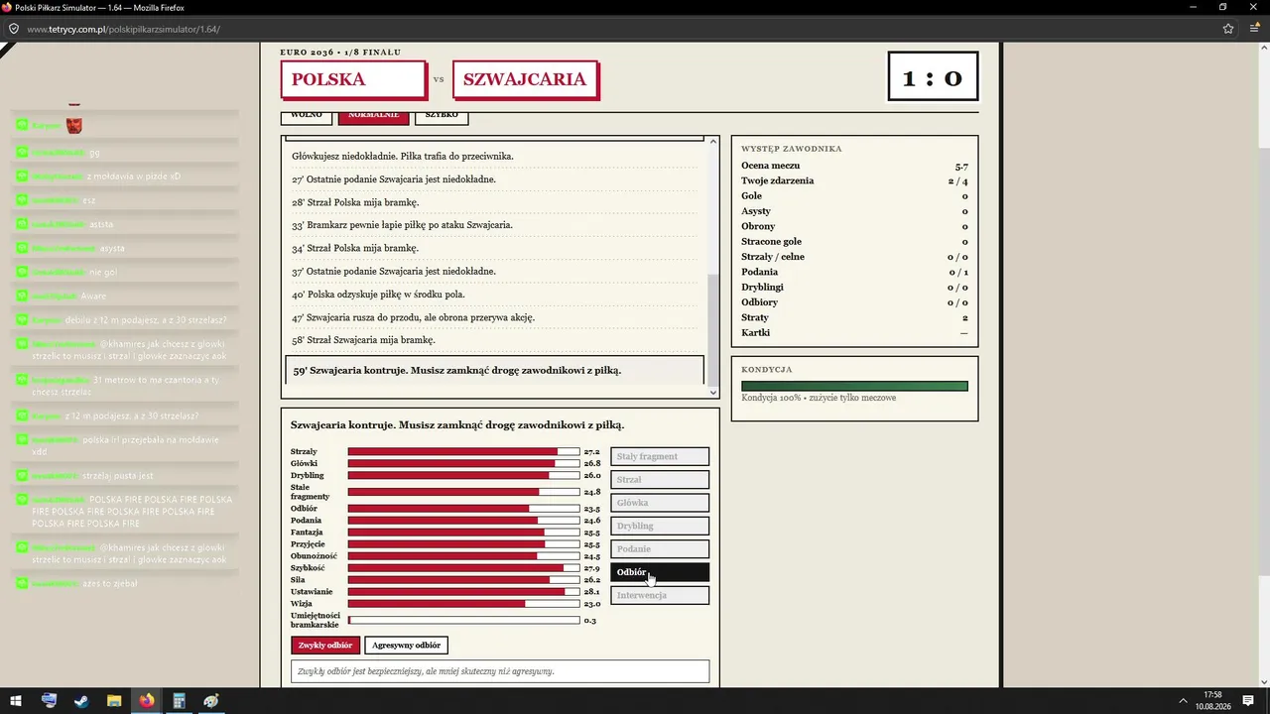The width and height of the screenshot is (1270, 714).
Task: Click the 33' Bramkarz pewnie łapie entry
Action: (494, 225)
